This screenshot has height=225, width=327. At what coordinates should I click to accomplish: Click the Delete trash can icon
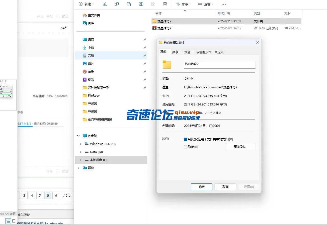pos(165,4)
